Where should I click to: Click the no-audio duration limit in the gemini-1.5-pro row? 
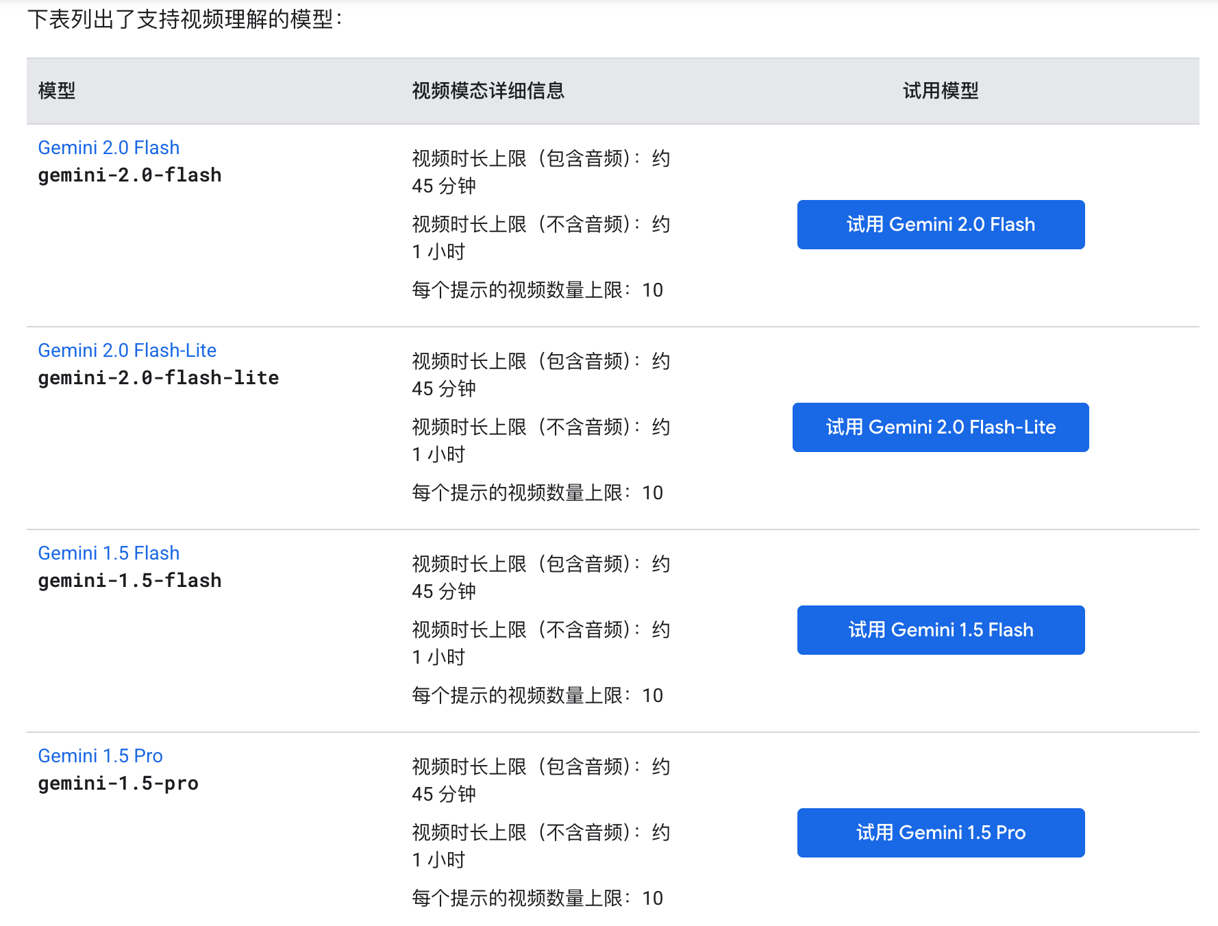tap(541, 846)
